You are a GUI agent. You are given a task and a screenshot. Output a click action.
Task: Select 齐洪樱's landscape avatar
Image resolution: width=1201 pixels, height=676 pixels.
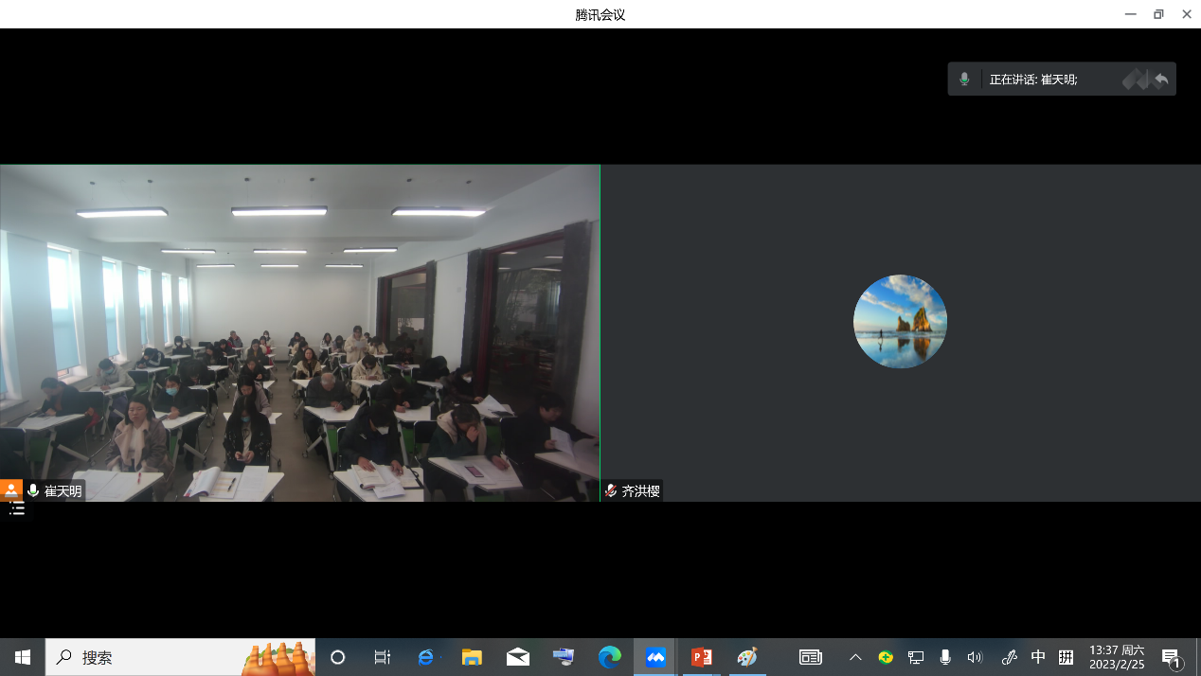900,322
